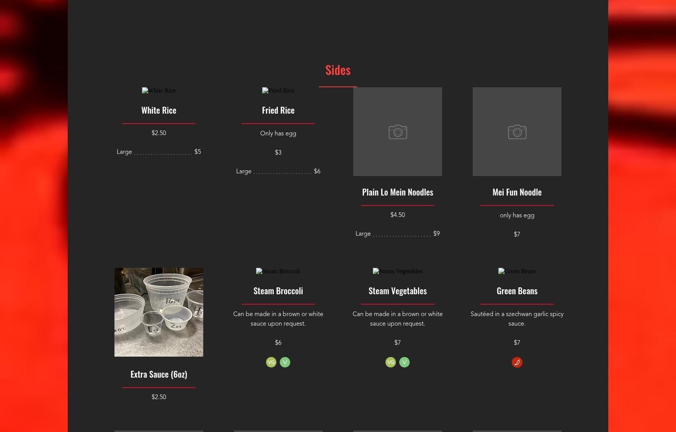Open the Plain Lo Mein Noodles title
Screen dimensions: 676x432
[x=397, y=192]
